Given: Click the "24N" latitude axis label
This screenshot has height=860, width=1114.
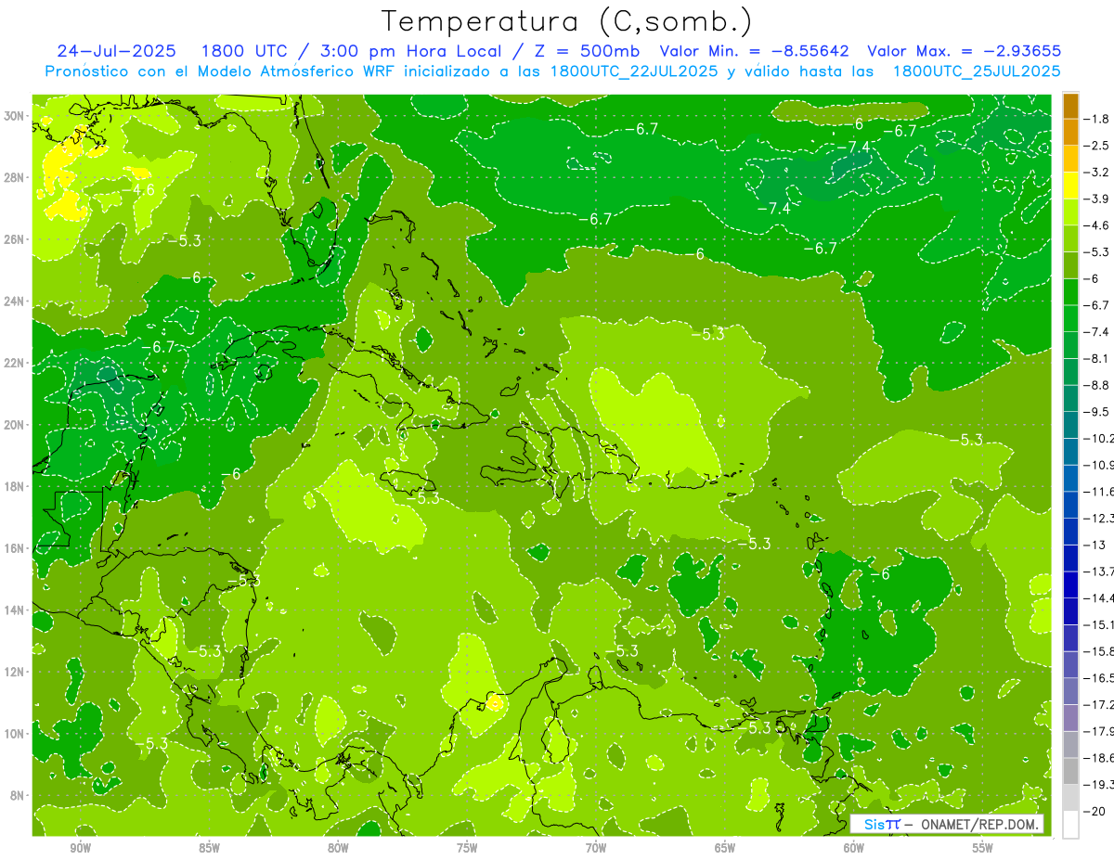Looking at the screenshot, I should click(x=14, y=302).
